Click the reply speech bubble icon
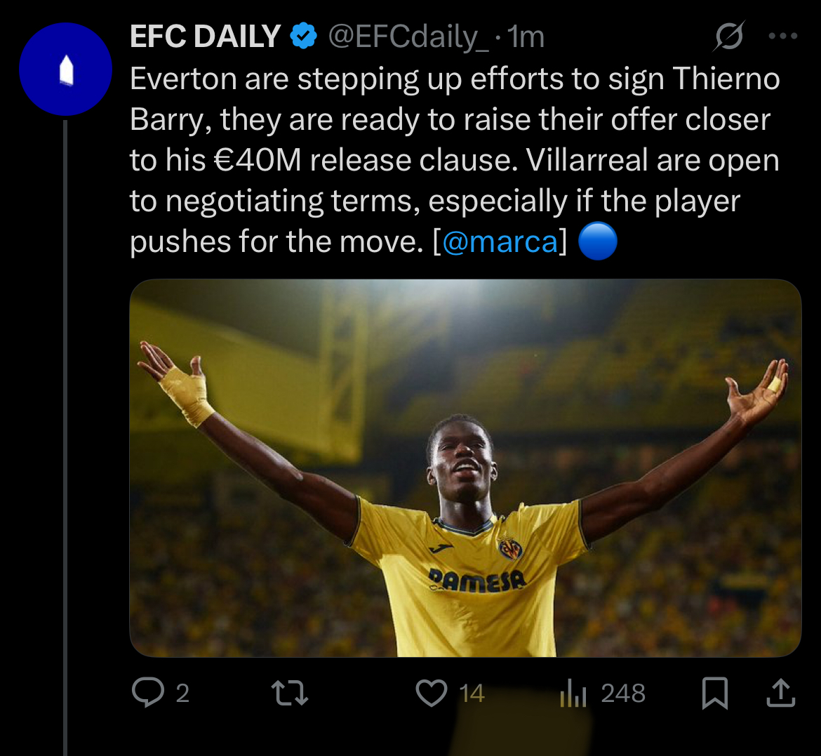 coord(147,693)
